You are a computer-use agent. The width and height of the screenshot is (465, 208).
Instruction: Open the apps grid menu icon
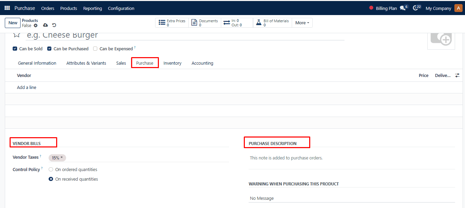(x=7, y=8)
